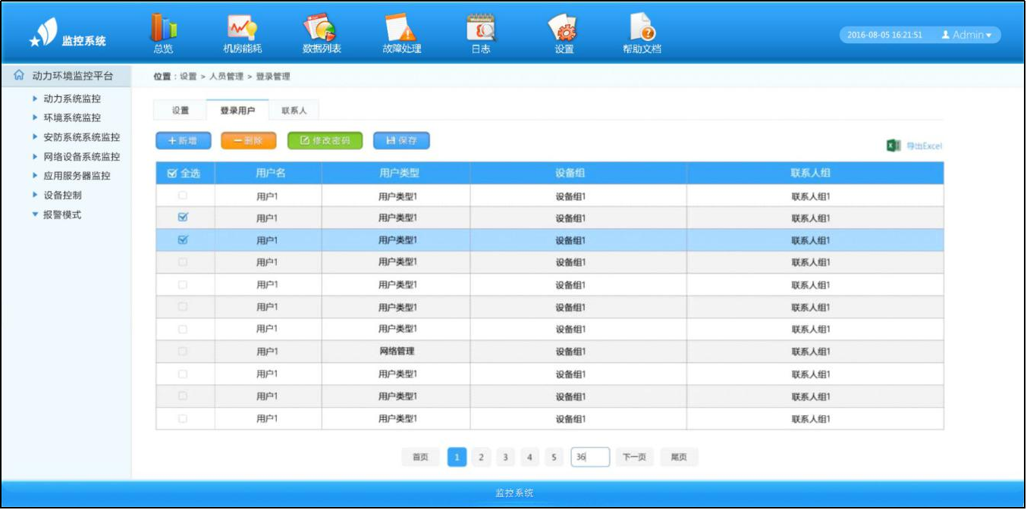The height and width of the screenshot is (510, 1027).
Task: Open the 总览 overview icon
Action: [x=163, y=29]
